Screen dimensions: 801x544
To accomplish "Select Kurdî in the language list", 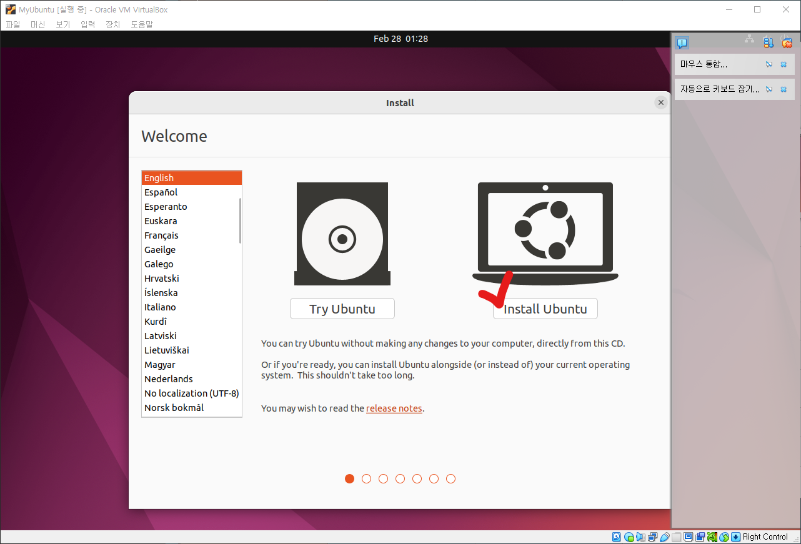I will (192, 322).
